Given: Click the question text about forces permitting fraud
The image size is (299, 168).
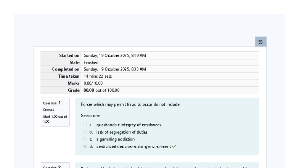Looking at the screenshot, I should tap(130, 104).
